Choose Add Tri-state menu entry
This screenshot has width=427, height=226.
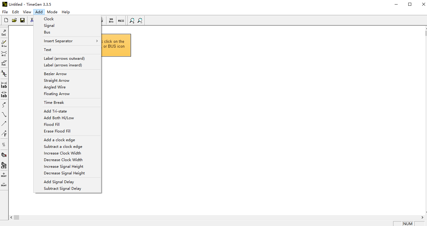click(67, 111)
